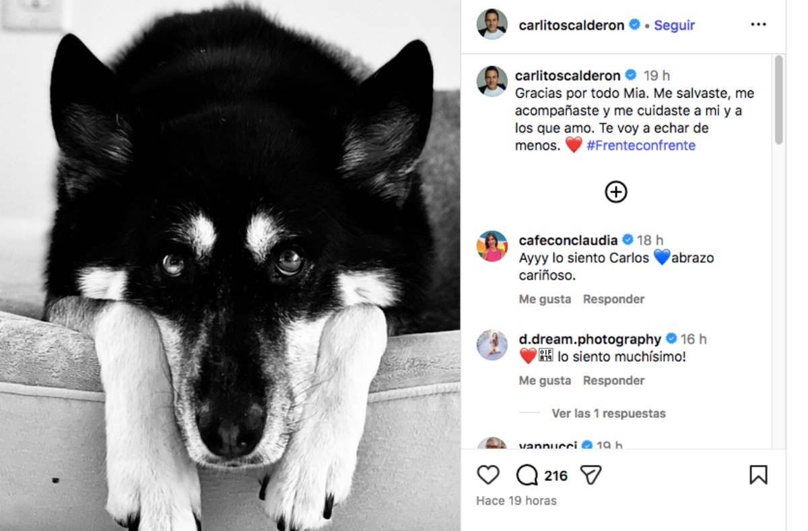Open the cafeconclaudia avatar
Screen dimensions: 808x531
click(x=492, y=246)
